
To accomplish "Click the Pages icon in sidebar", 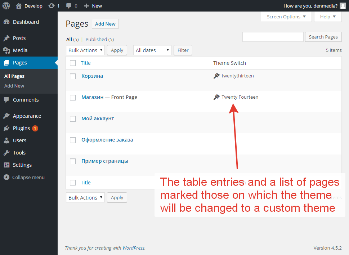I will coord(6,63).
